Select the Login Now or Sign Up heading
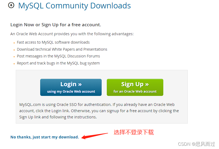This screenshot has height=149, width=219. pos(56,25)
